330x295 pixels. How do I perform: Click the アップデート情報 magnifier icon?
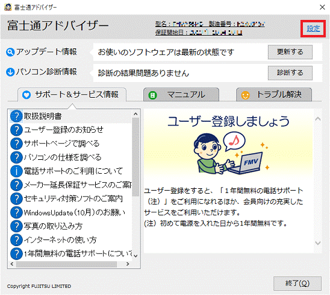[x=10, y=52]
